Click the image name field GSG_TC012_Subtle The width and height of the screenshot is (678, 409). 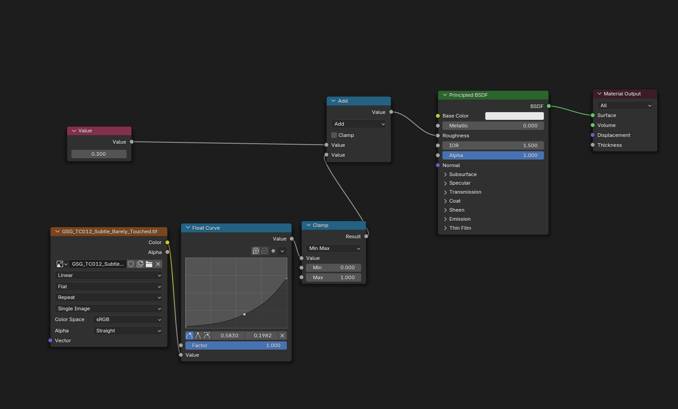98,264
